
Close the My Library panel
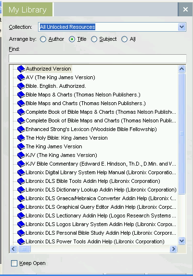[185, 9]
